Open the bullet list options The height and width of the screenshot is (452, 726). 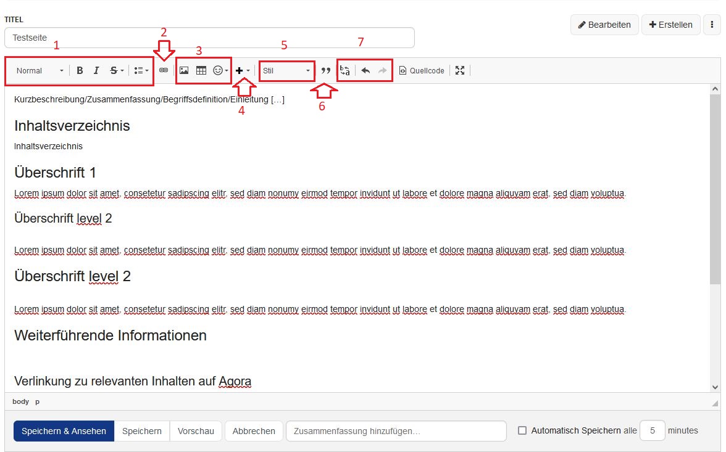coord(141,70)
